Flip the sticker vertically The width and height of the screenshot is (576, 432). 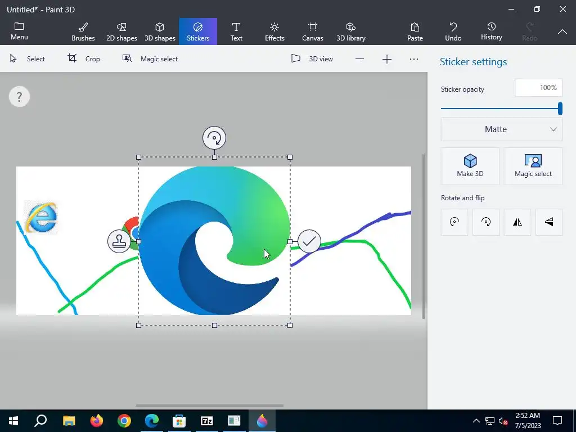[x=549, y=222]
